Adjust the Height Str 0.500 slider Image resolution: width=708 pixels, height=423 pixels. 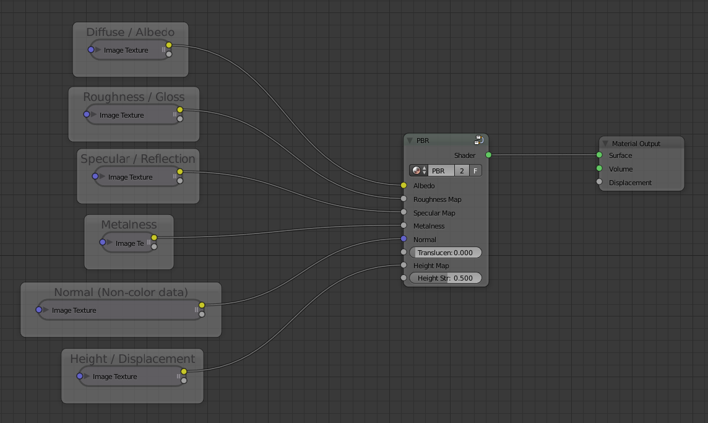click(445, 278)
